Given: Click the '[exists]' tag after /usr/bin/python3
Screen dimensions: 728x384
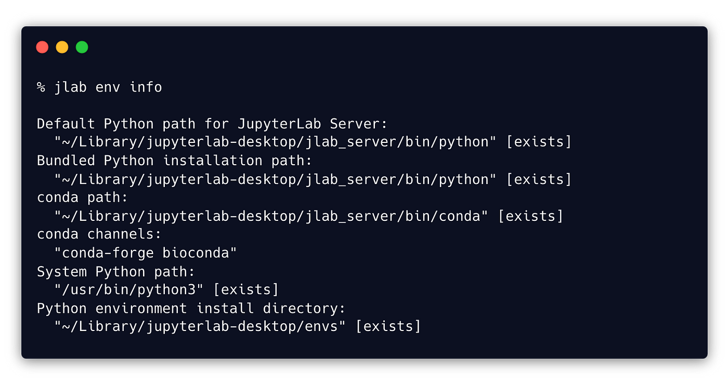Looking at the screenshot, I should 246,290.
